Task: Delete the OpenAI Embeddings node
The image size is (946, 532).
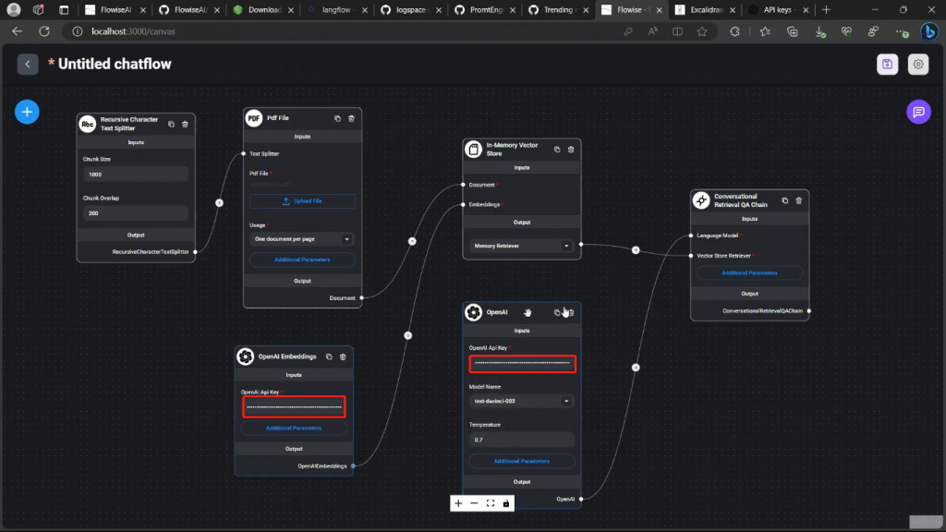Action: (x=343, y=357)
